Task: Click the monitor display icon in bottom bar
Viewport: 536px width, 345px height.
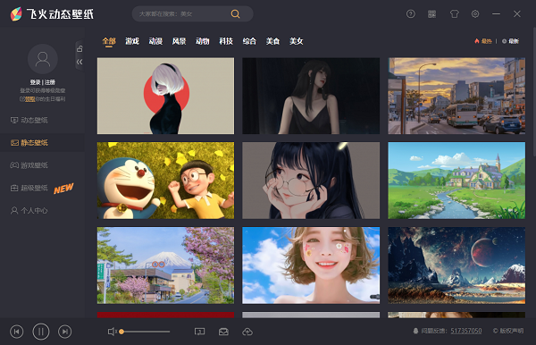Action: tap(199, 332)
